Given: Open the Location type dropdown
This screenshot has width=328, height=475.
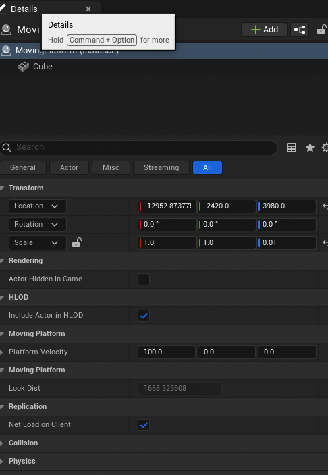Looking at the screenshot, I should click(38, 206).
